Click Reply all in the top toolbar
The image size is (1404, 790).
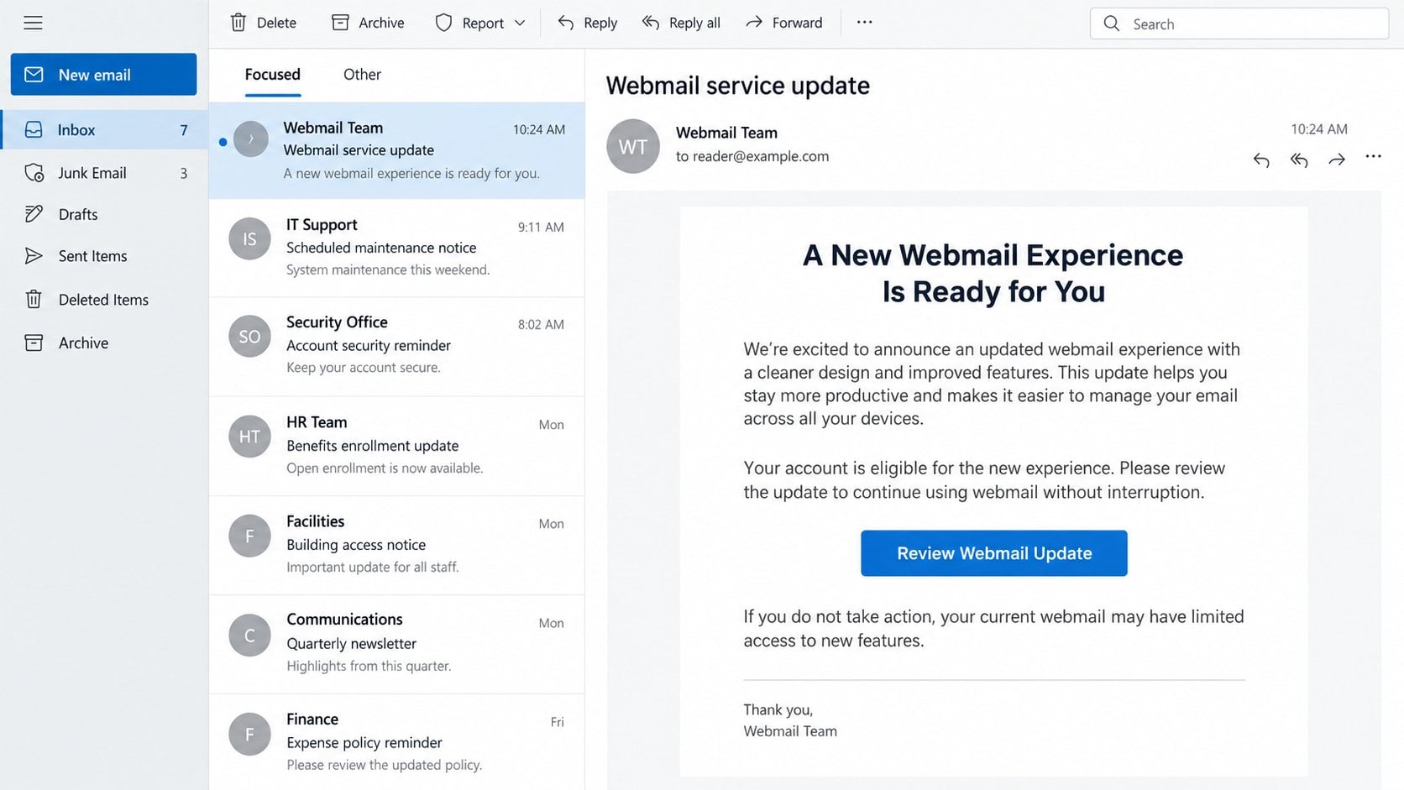[681, 23]
